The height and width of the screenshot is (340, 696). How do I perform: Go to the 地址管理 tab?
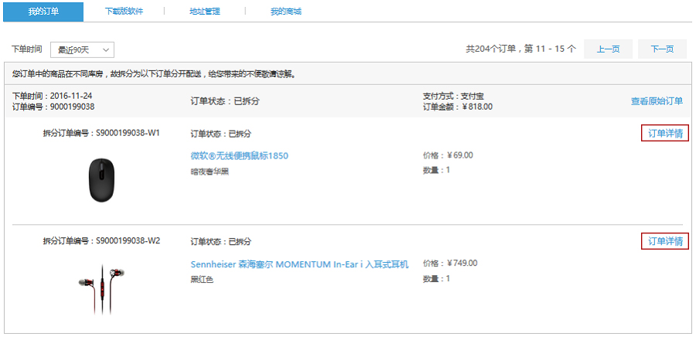pos(205,12)
